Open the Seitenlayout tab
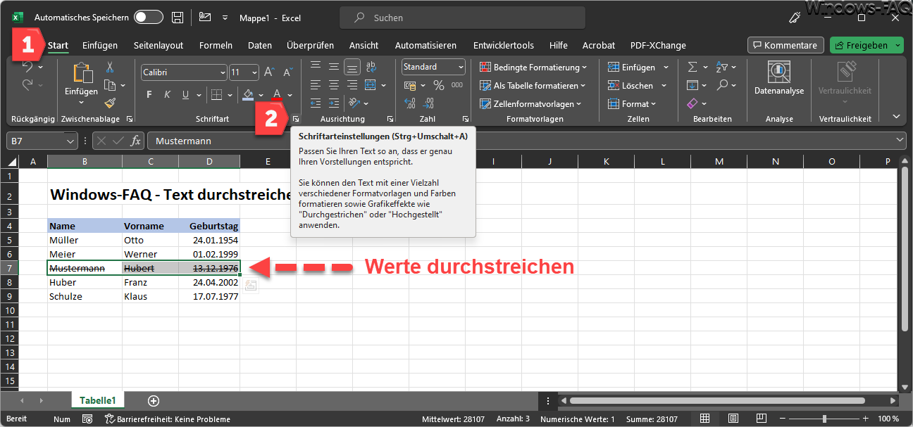Image resolution: width=913 pixels, height=427 pixels. click(159, 45)
